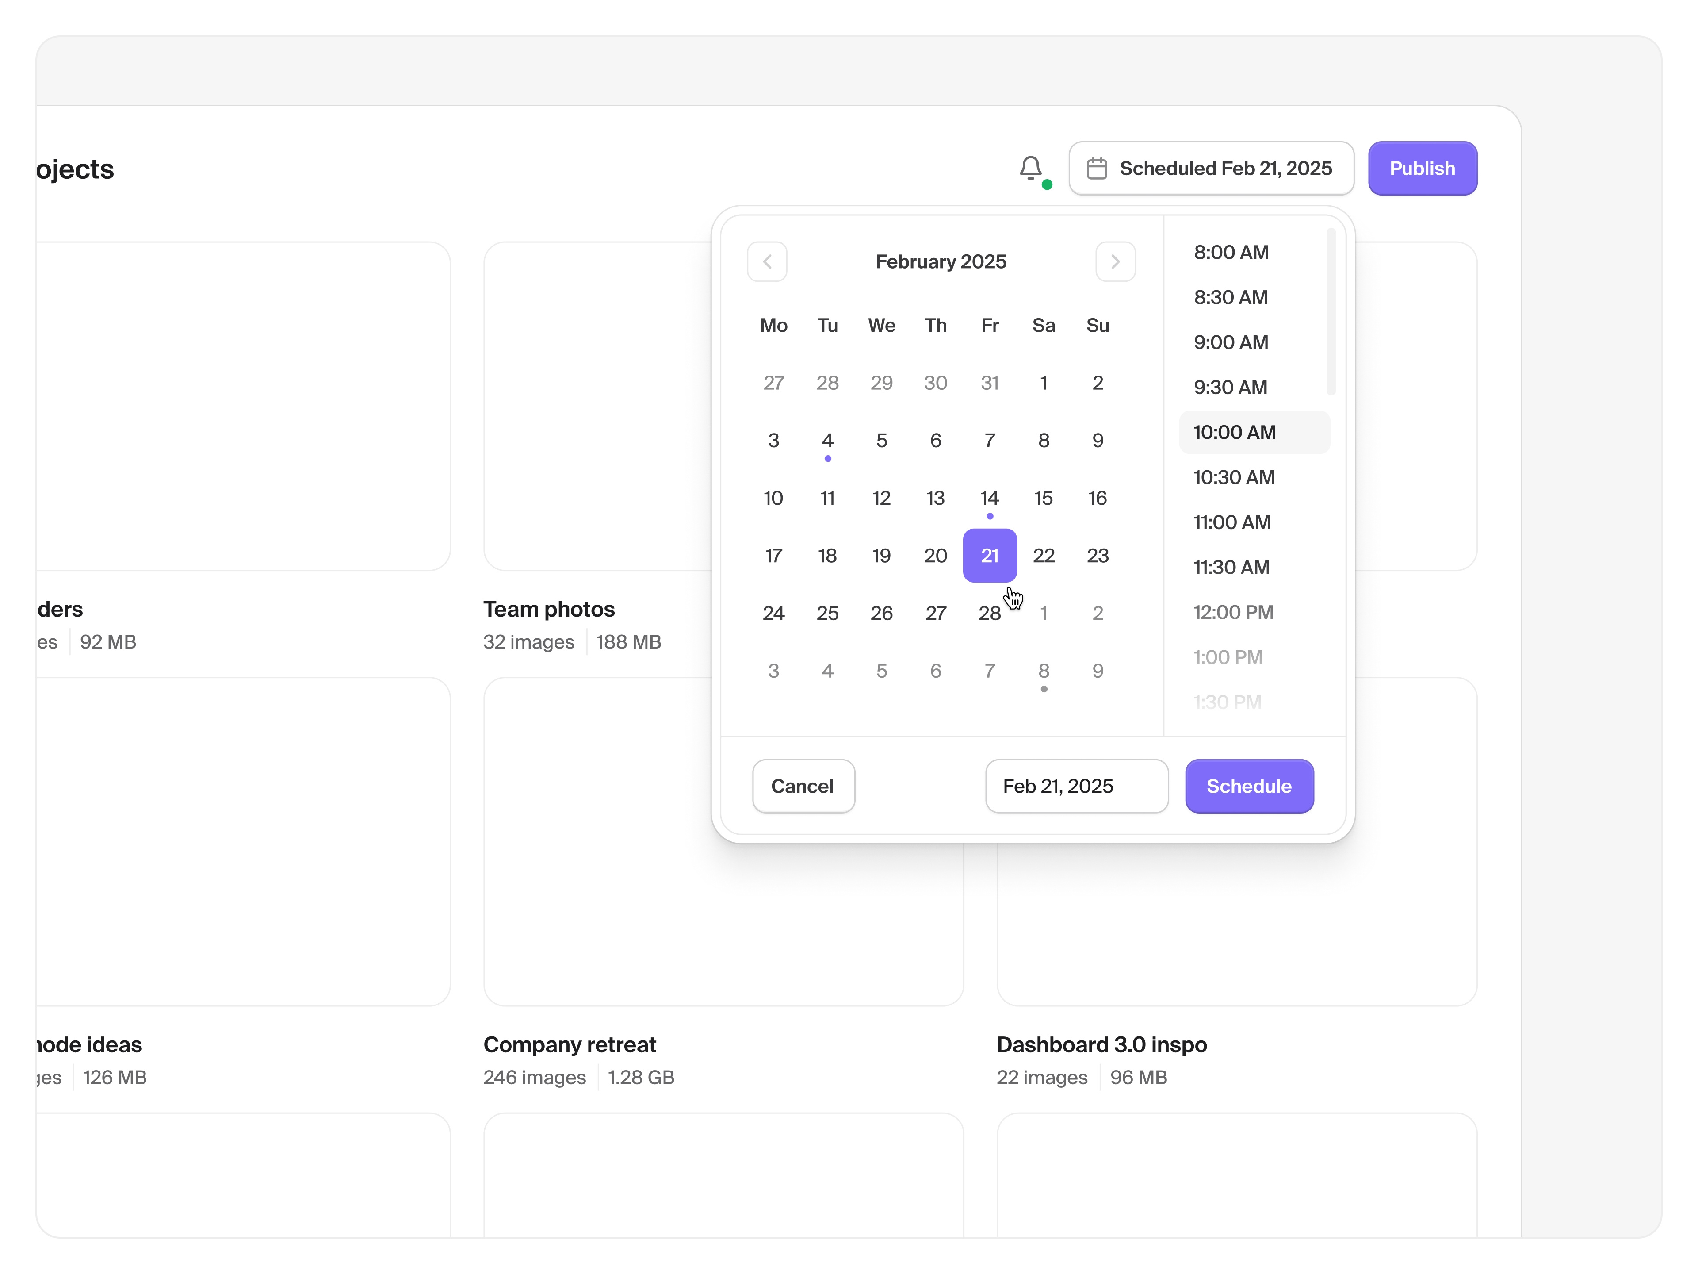Click the calendar icon next to Scheduled Feb 21
Image resolution: width=1698 pixels, height=1274 pixels.
click(x=1098, y=167)
